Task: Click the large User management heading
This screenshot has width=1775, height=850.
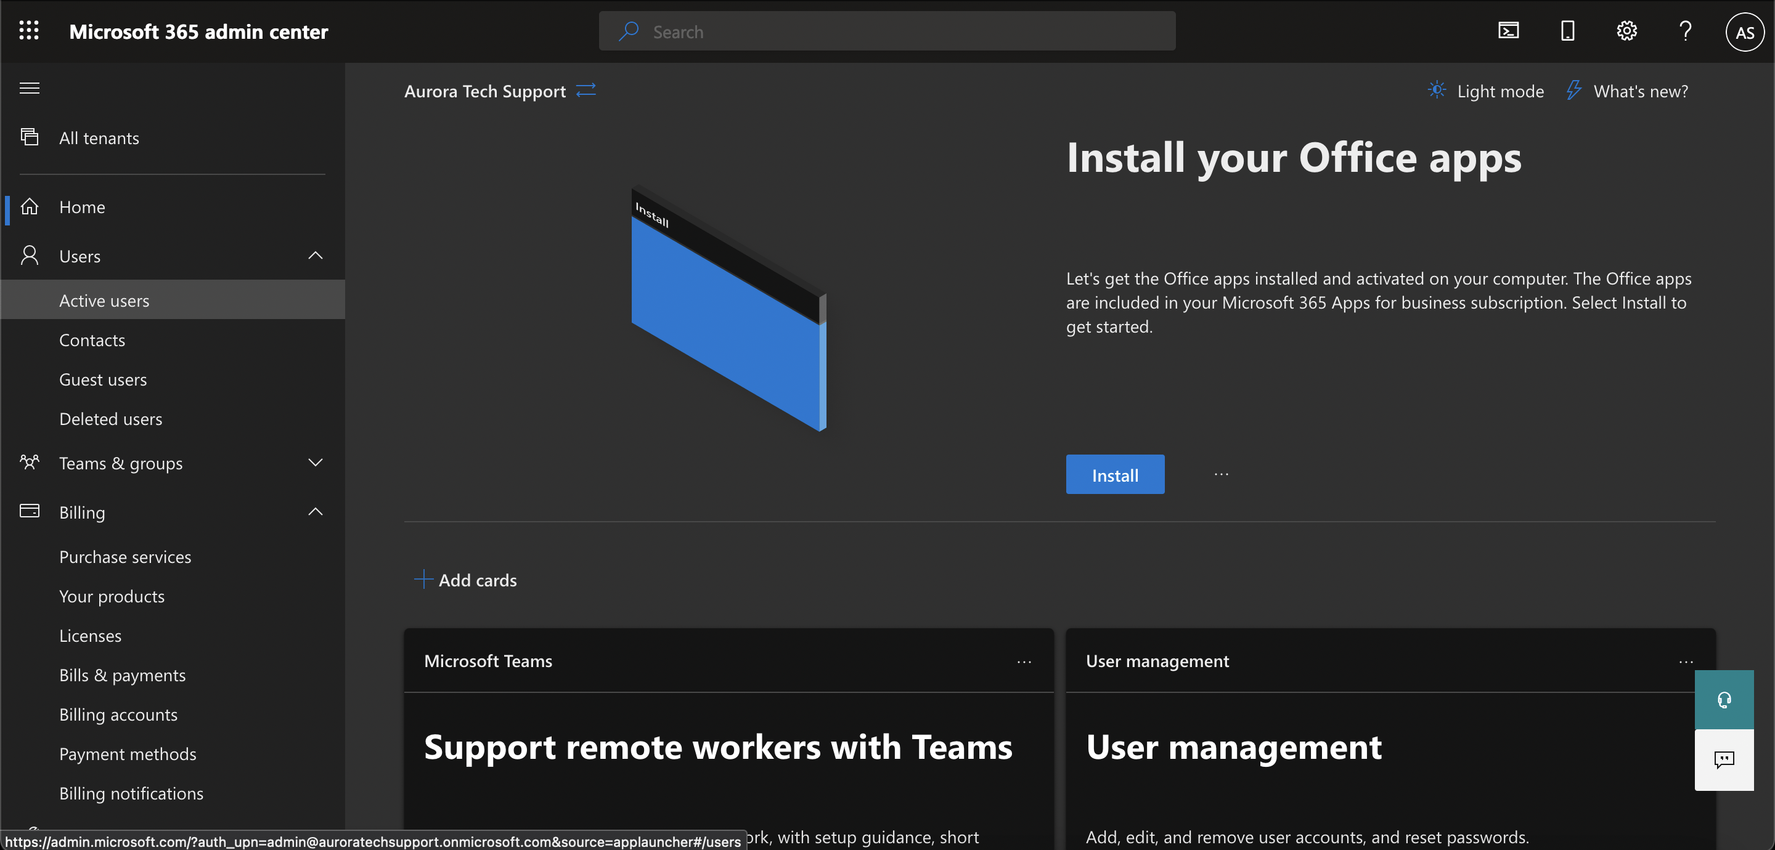Action: click(1233, 747)
